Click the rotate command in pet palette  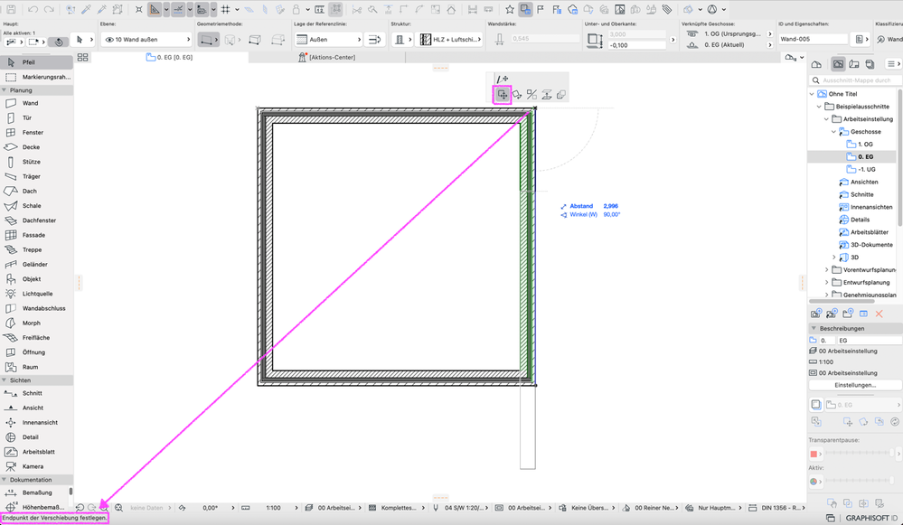tap(517, 94)
